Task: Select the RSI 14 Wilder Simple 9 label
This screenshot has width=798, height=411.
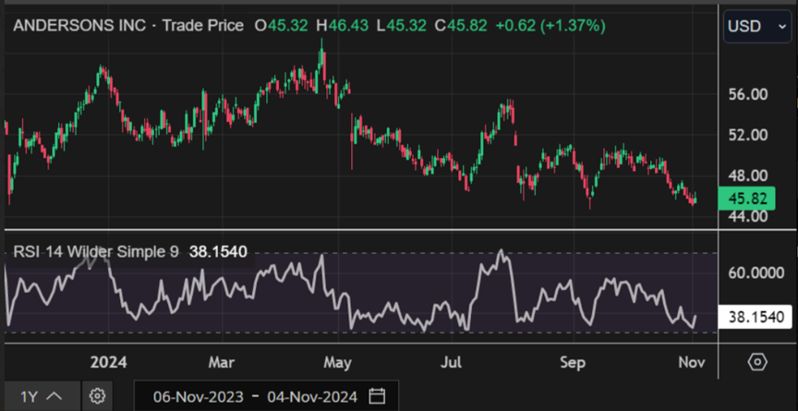Action: 96,251
